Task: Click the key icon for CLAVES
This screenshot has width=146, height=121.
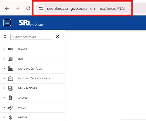Action: coord(10,49)
